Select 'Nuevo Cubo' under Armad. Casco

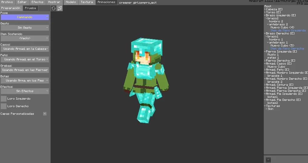[x=276, y=67]
